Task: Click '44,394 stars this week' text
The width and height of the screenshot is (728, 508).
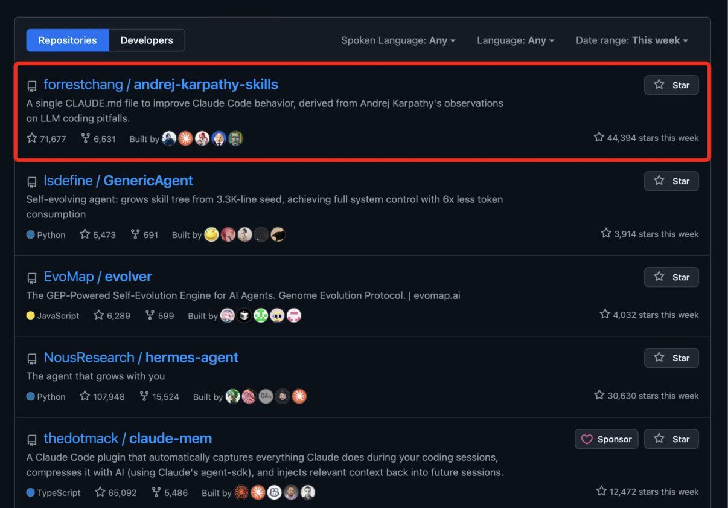Action: [x=646, y=138]
